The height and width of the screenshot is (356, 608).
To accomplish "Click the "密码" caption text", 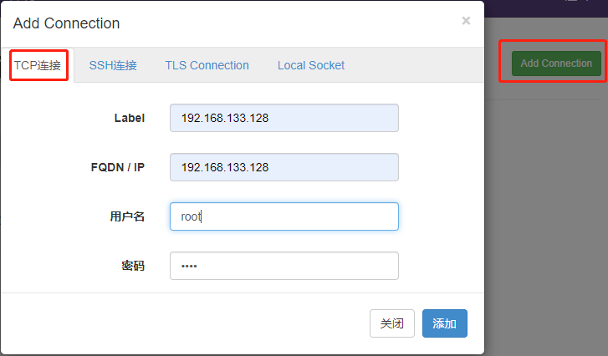I will [133, 266].
